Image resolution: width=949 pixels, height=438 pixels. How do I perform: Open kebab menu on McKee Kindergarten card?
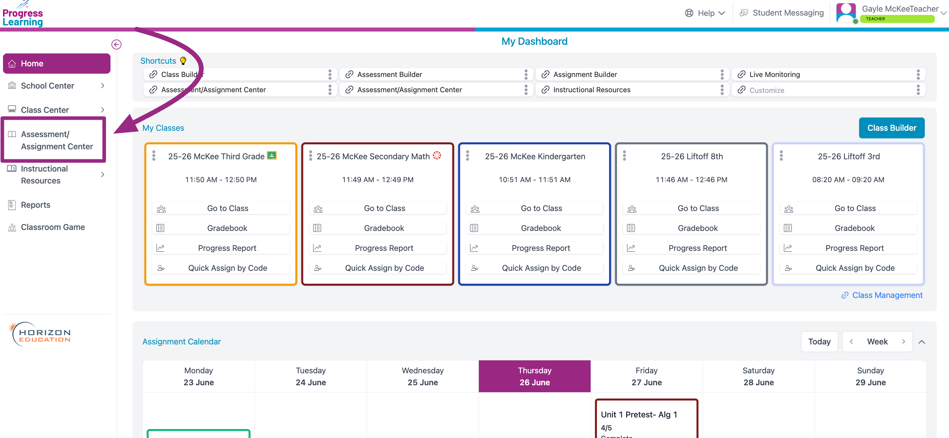(x=468, y=156)
